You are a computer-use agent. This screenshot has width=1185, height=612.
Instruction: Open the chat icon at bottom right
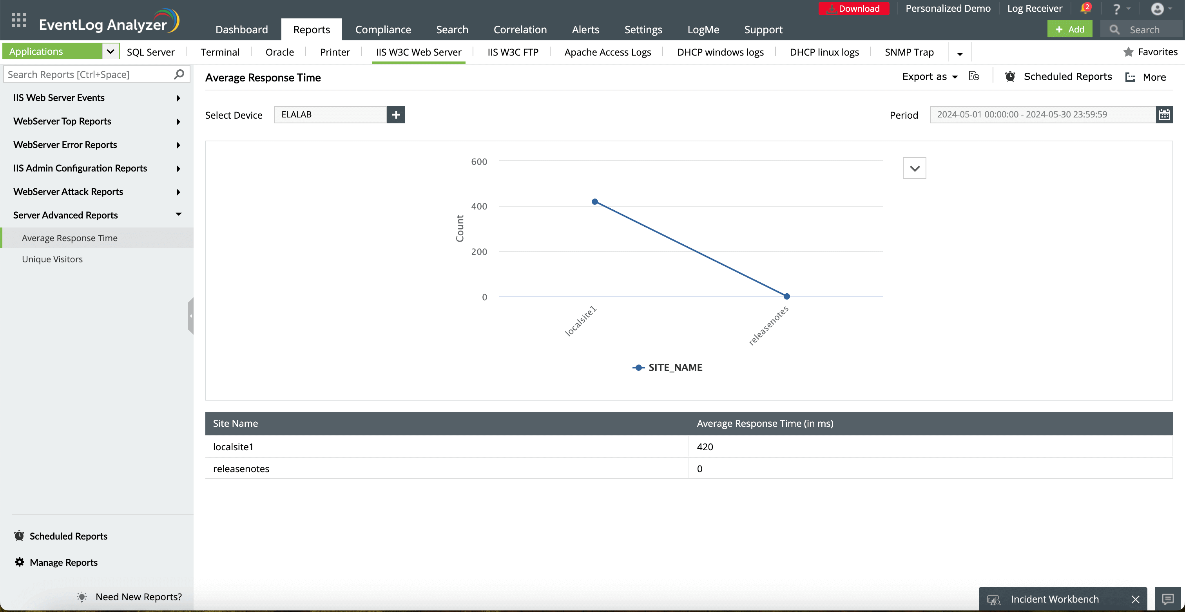coord(1167,599)
